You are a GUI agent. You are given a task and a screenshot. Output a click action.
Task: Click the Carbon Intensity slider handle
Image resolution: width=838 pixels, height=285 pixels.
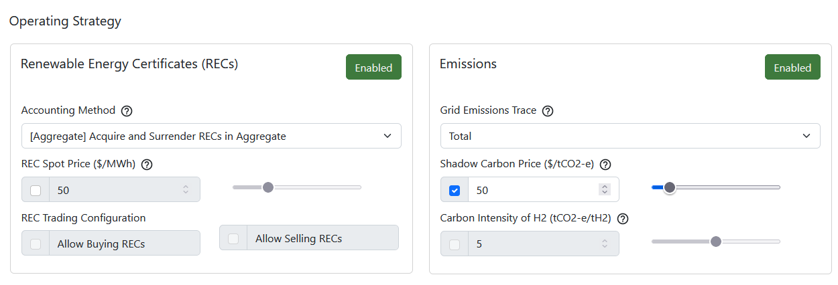(x=716, y=242)
